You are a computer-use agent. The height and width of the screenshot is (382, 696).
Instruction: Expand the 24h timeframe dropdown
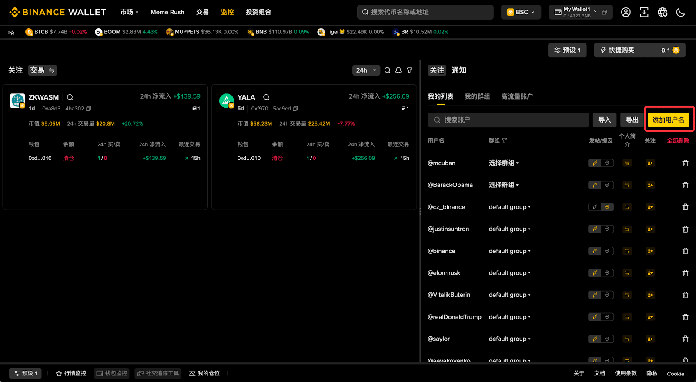(x=366, y=70)
